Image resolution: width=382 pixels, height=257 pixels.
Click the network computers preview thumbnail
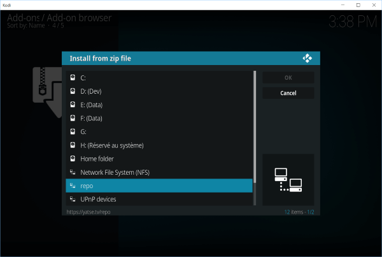[x=288, y=179]
